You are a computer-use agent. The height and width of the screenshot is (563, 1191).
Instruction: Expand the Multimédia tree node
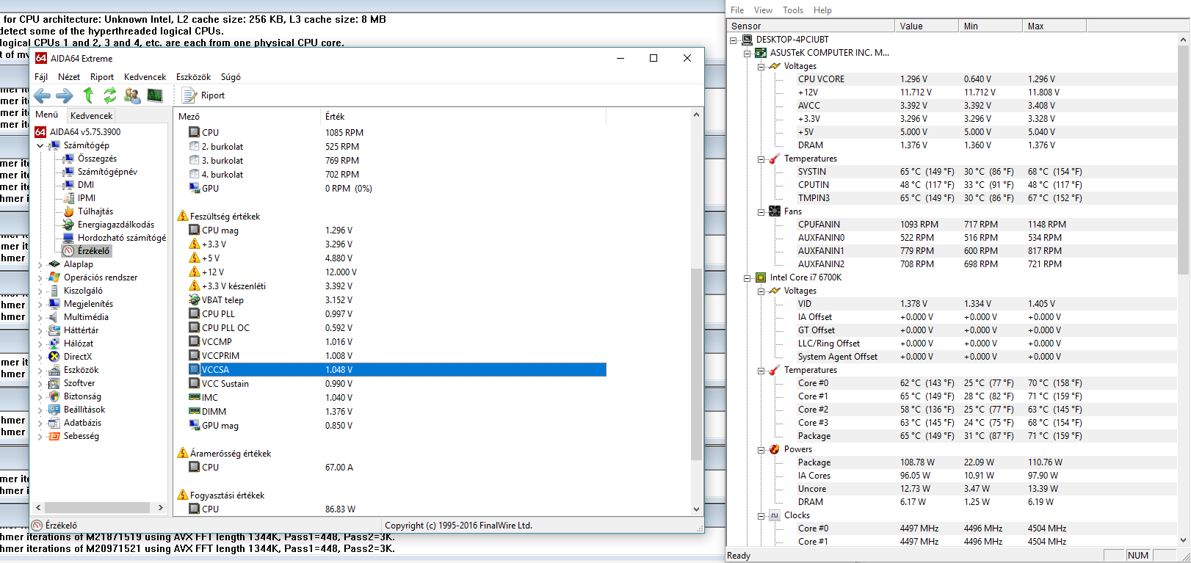click(x=40, y=317)
